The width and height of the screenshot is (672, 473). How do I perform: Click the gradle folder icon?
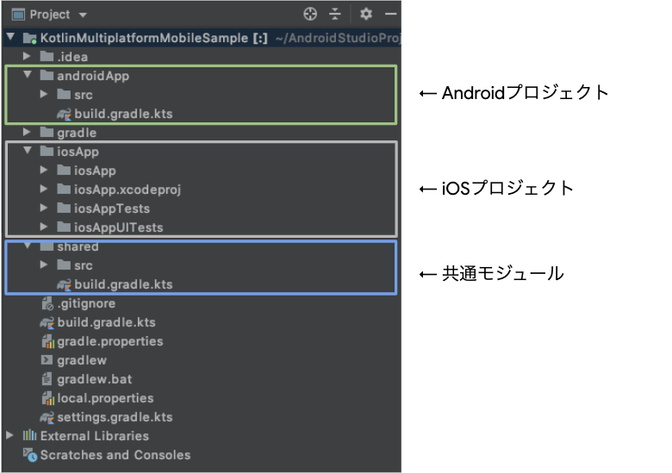(x=47, y=133)
